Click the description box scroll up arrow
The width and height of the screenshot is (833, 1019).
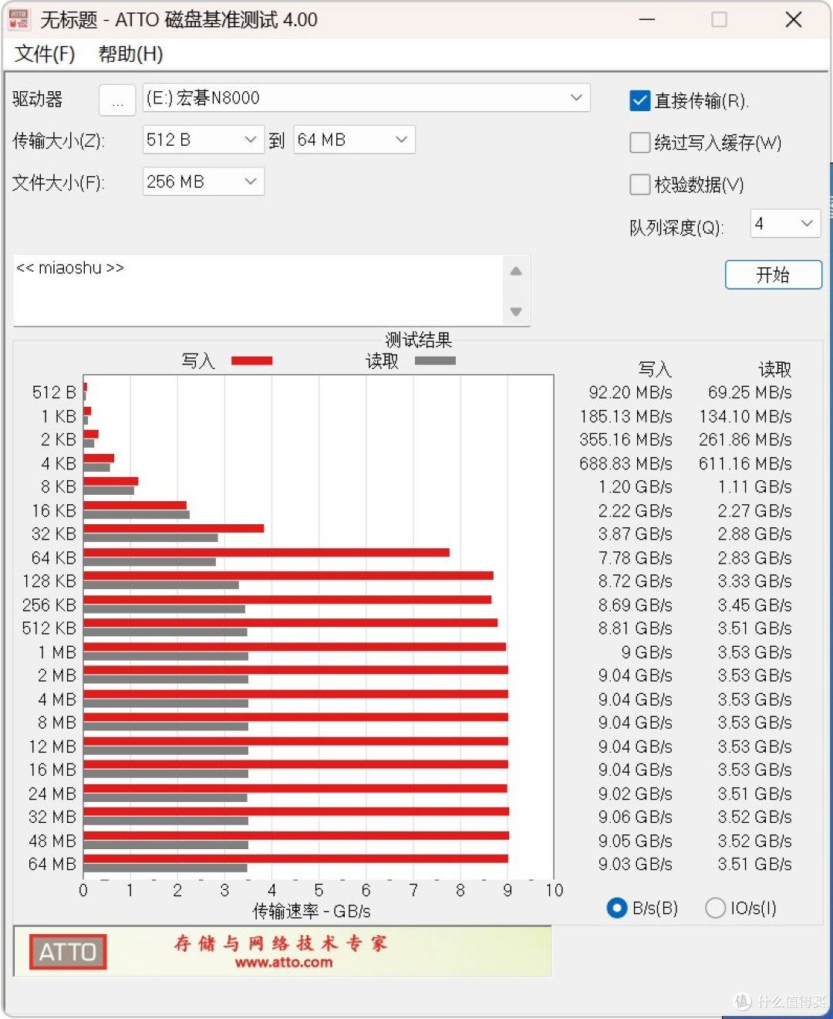[516, 271]
